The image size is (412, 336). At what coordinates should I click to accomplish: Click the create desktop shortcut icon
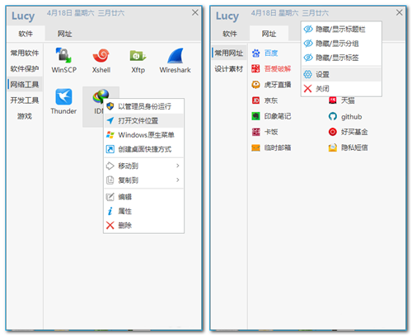(110, 149)
